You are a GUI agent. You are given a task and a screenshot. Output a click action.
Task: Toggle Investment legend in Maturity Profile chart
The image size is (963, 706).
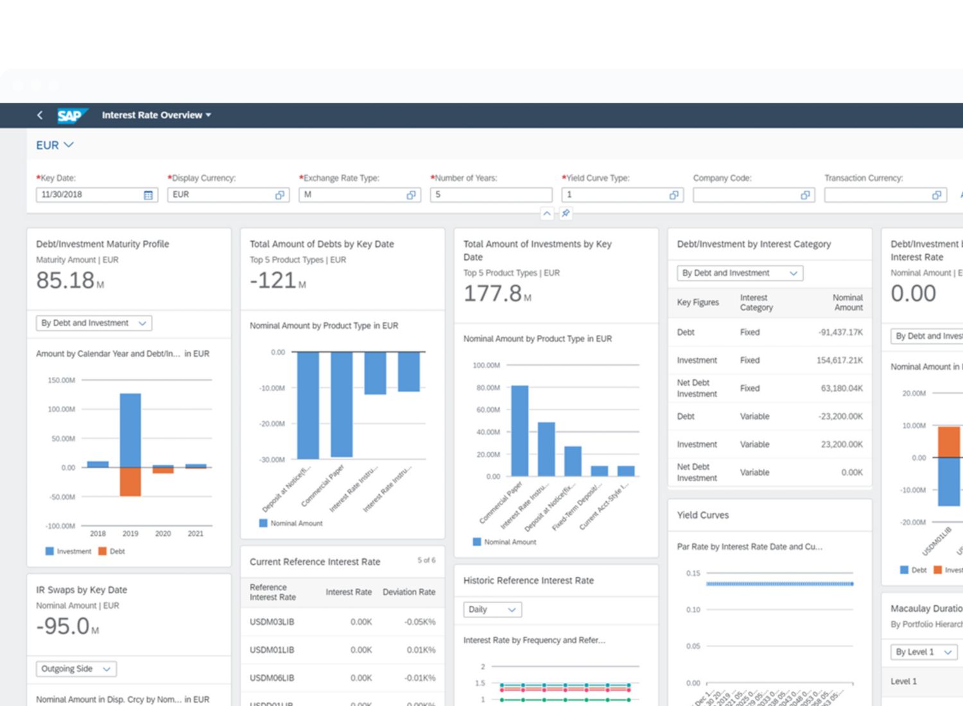pyautogui.click(x=69, y=551)
